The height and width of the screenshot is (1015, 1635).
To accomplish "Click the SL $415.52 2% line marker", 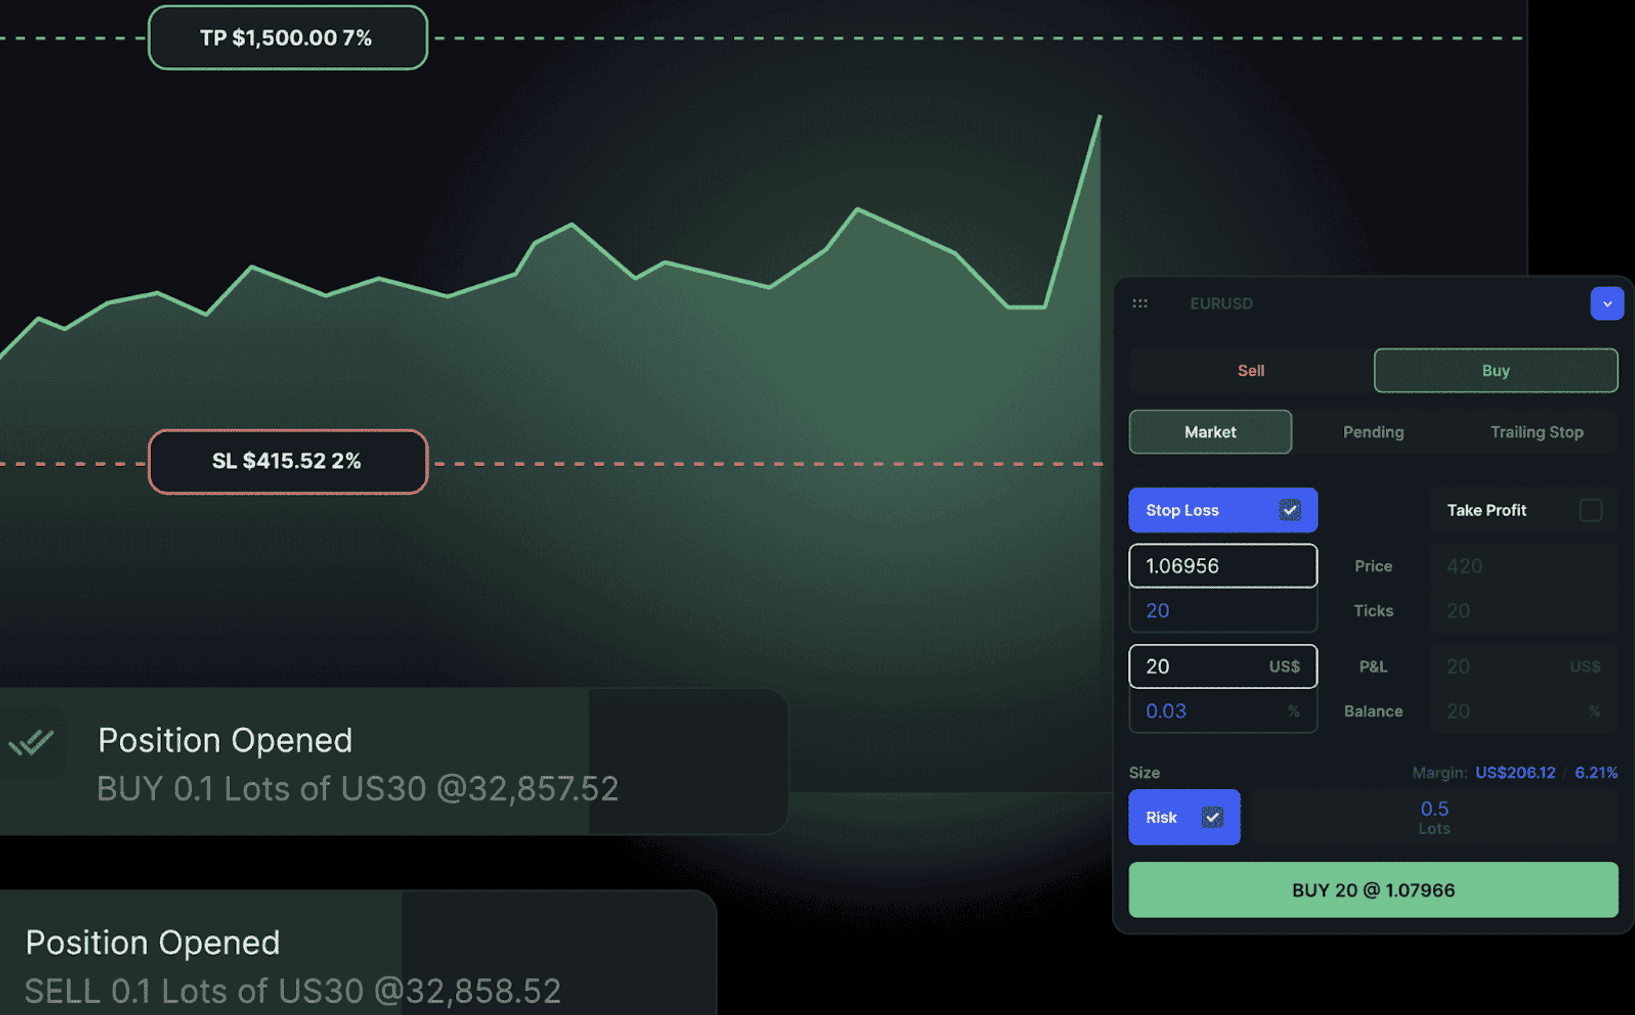I will tap(288, 461).
